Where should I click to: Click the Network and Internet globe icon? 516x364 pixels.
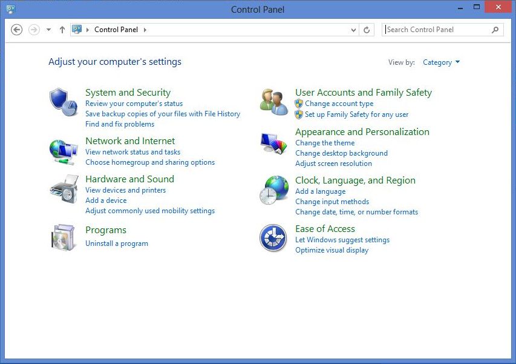point(64,152)
